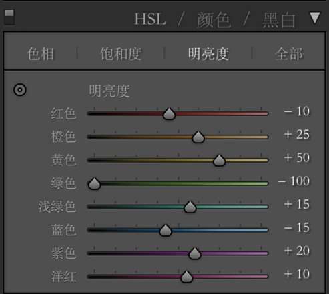Screen dimensions: 329x294
Task: Click the 黄色 luminance slider handle
Action: pyautogui.click(x=219, y=160)
